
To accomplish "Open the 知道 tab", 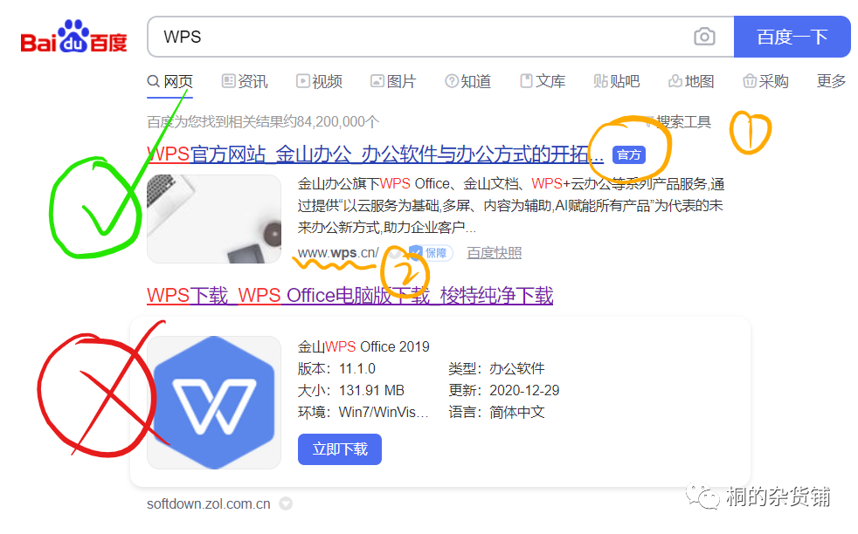I will [x=467, y=81].
